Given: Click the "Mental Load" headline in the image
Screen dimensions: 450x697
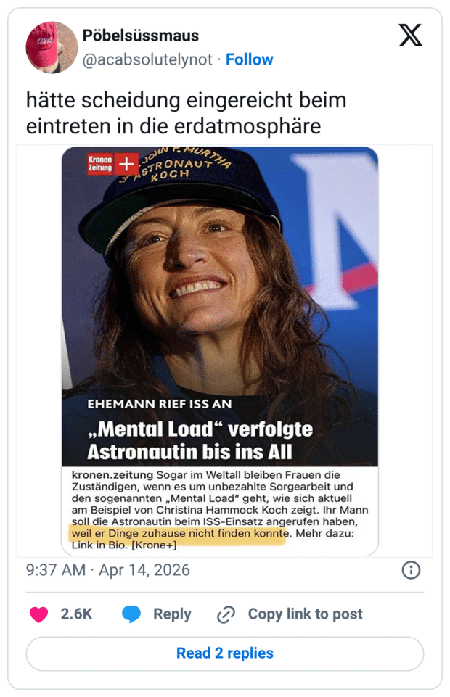Looking at the screenshot, I should tap(200, 440).
